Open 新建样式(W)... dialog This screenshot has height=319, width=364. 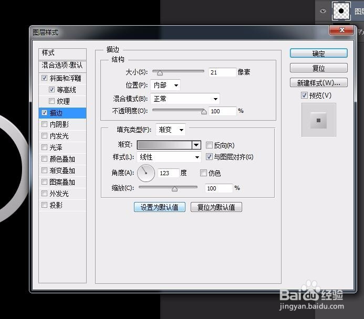coord(318,82)
